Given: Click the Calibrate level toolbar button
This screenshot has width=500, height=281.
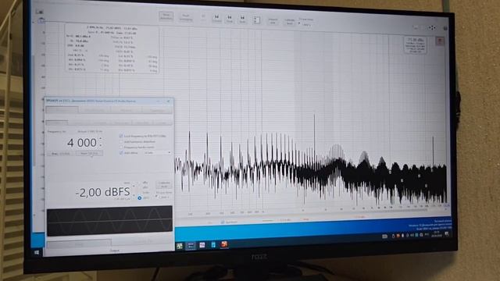Looking at the screenshot, I should tap(290, 21).
